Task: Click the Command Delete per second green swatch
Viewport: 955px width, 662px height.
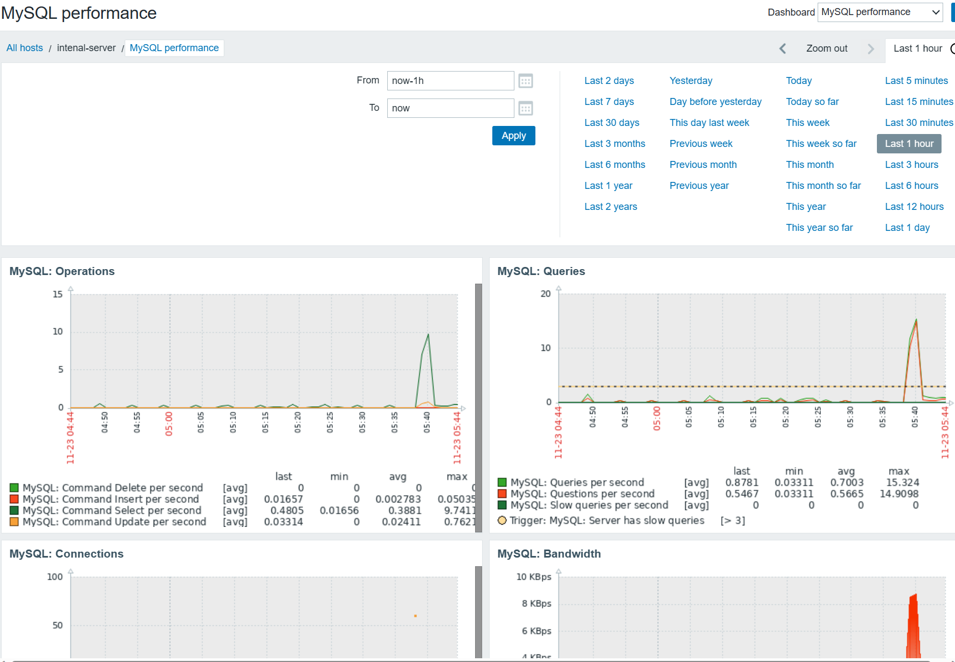Action: coord(14,488)
